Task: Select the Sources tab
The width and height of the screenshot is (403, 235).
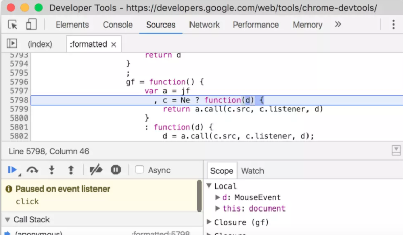Action: click(160, 25)
